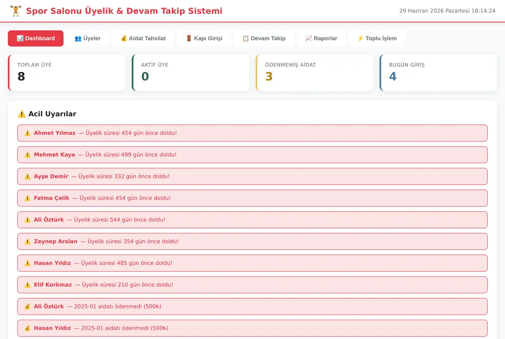Open the Aidat Tahsilat tab
The height and width of the screenshot is (339, 505).
143,38
